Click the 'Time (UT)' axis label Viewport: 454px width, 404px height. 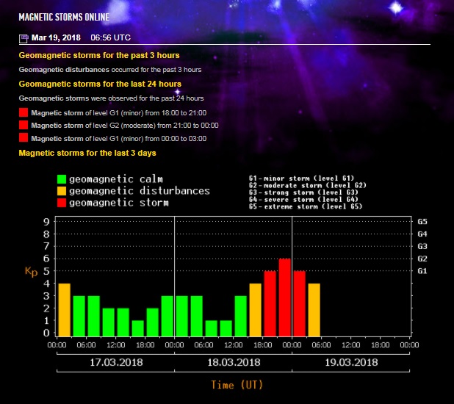237,384
